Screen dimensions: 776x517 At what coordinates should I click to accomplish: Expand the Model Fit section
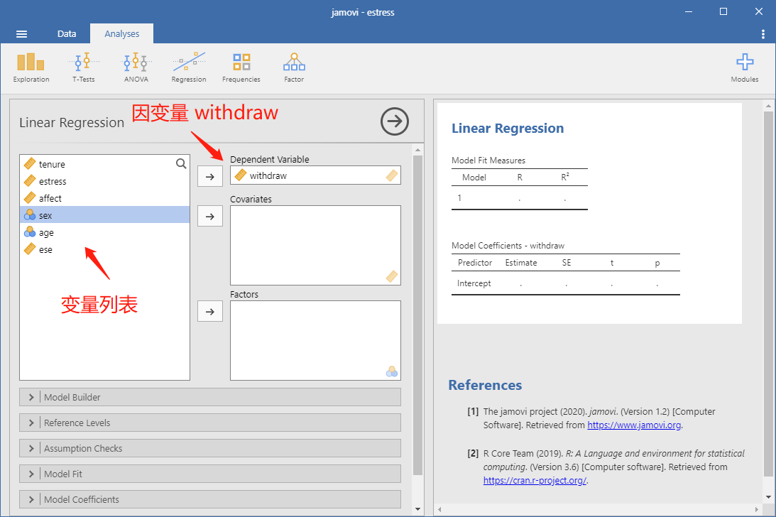coord(210,474)
